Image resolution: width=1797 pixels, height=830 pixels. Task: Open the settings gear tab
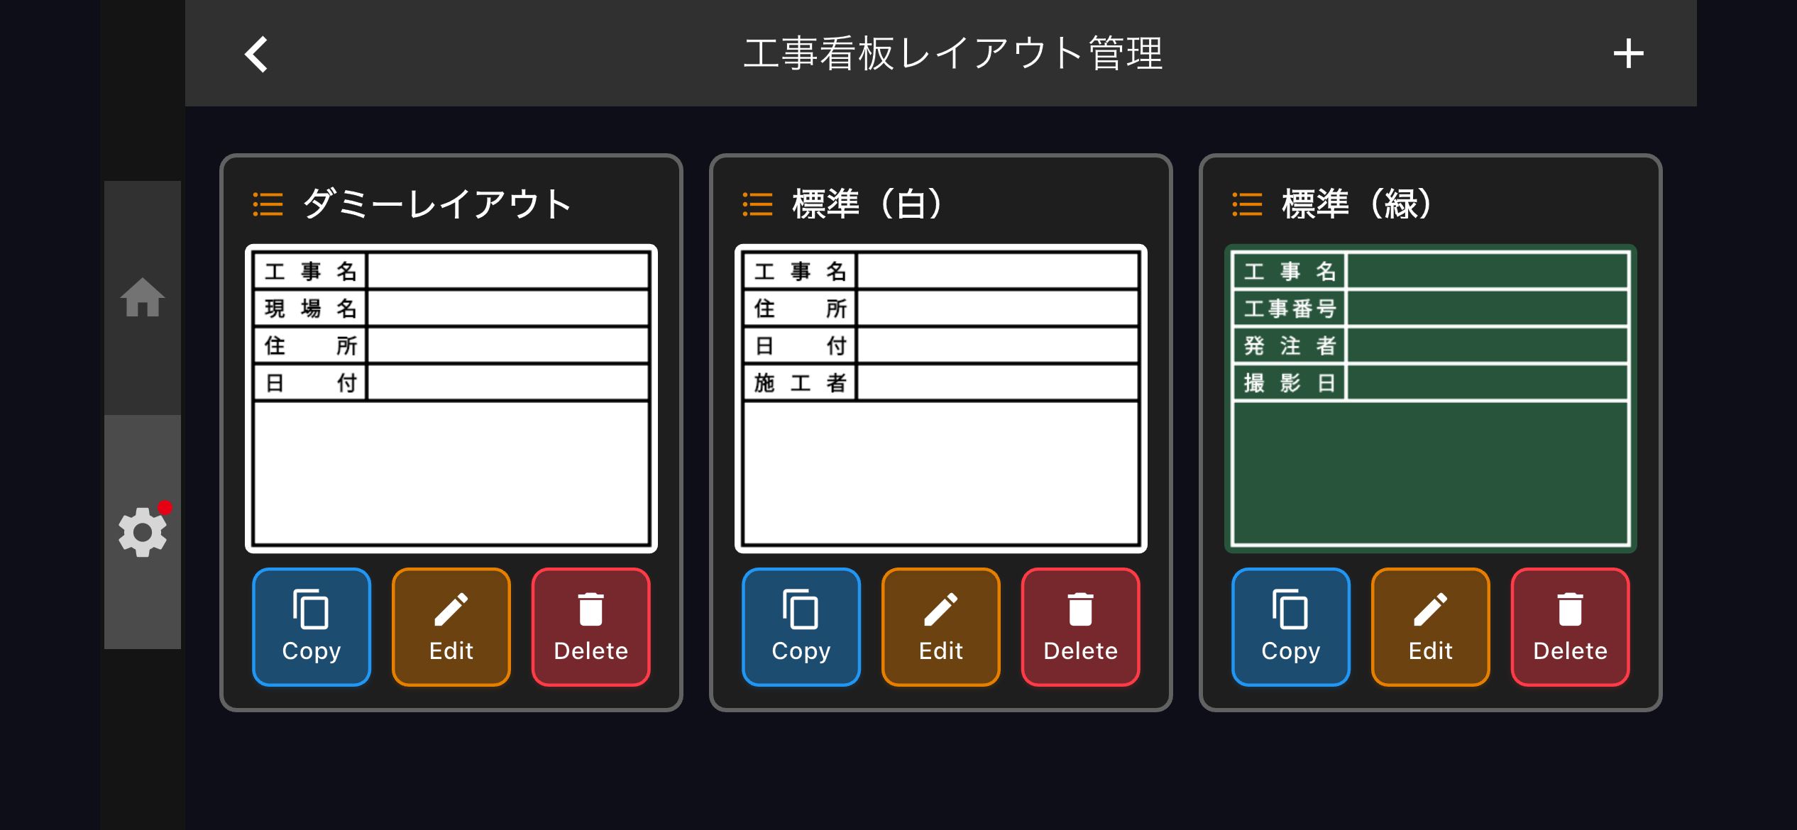pos(143,532)
